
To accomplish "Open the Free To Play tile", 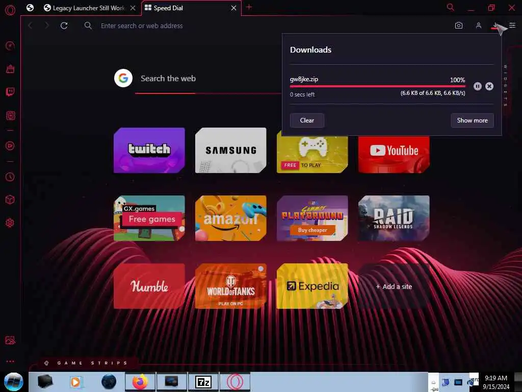I will (312, 154).
